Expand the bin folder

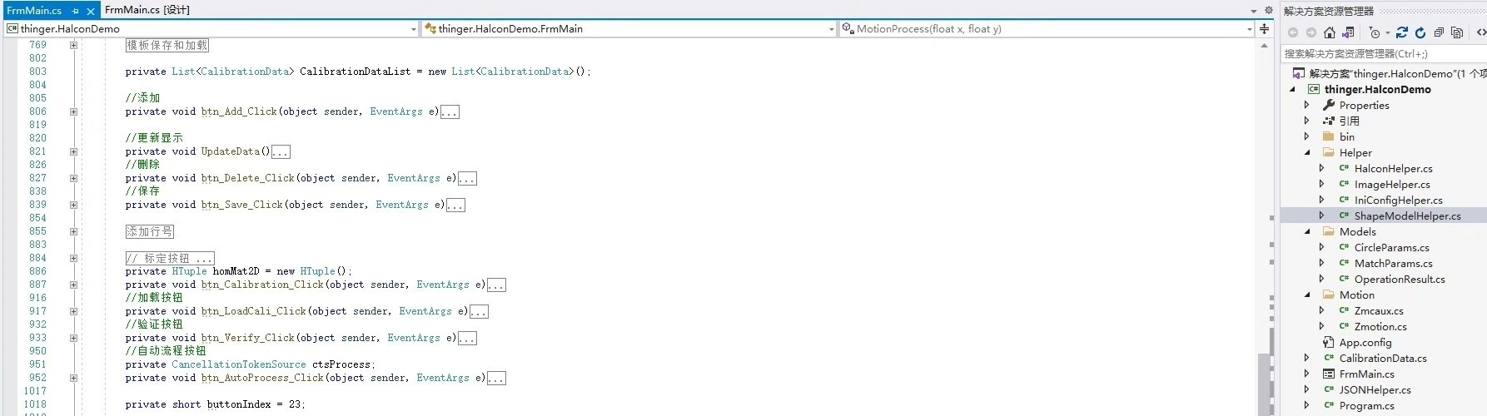[1306, 136]
